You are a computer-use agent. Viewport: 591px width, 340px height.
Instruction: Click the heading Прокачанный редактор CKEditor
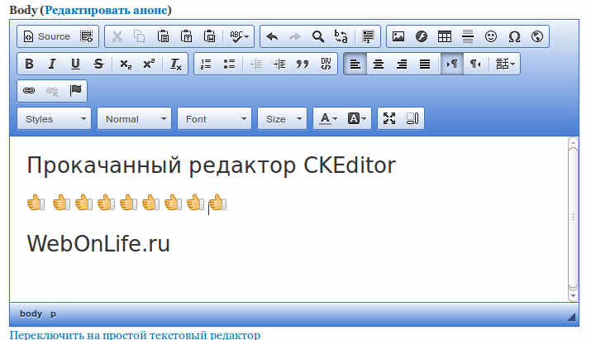pyautogui.click(x=212, y=165)
